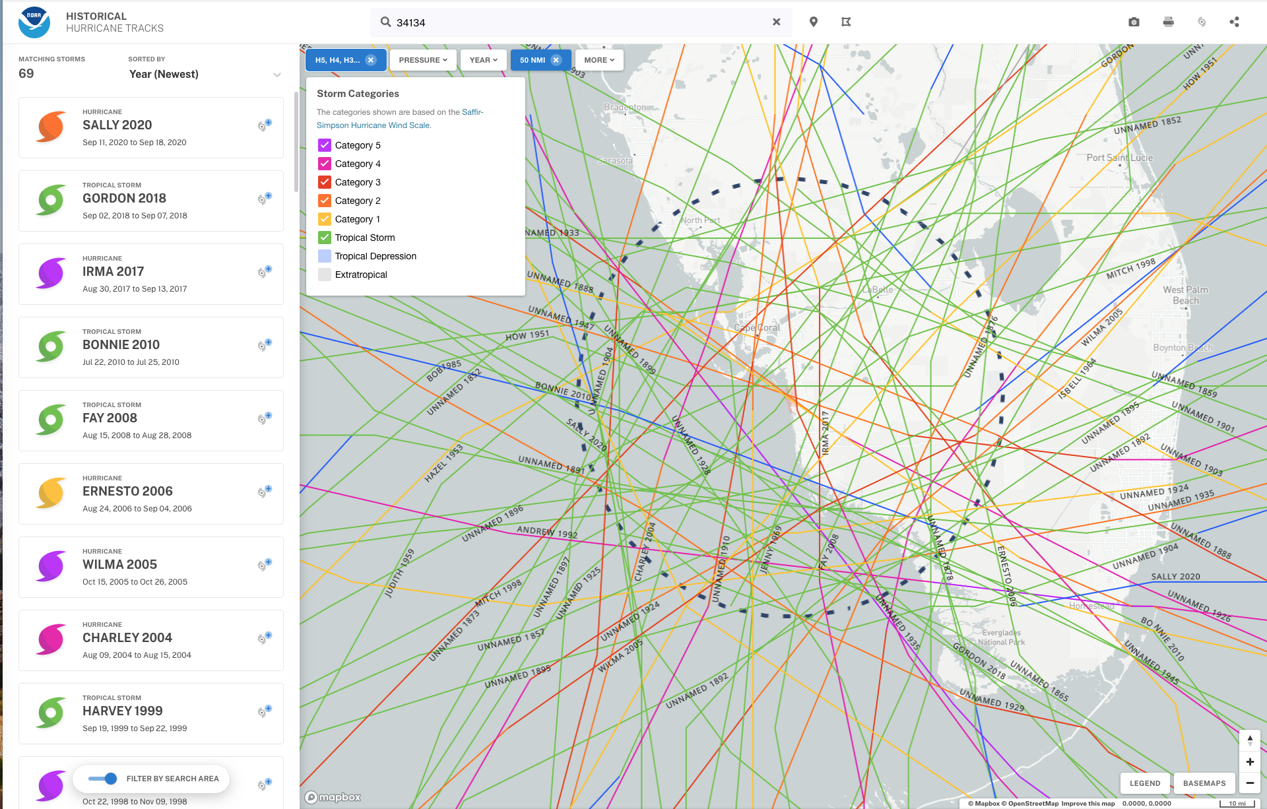Open the Year filter dropdown
Image resolution: width=1267 pixels, height=809 pixels.
(x=483, y=60)
